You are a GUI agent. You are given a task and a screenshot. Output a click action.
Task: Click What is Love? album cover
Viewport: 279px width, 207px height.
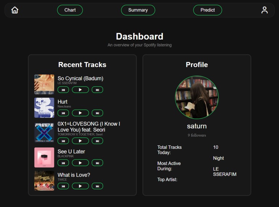pyautogui.click(x=44, y=181)
